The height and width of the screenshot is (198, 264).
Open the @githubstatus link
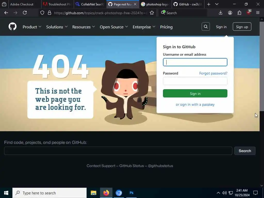(x=160, y=166)
